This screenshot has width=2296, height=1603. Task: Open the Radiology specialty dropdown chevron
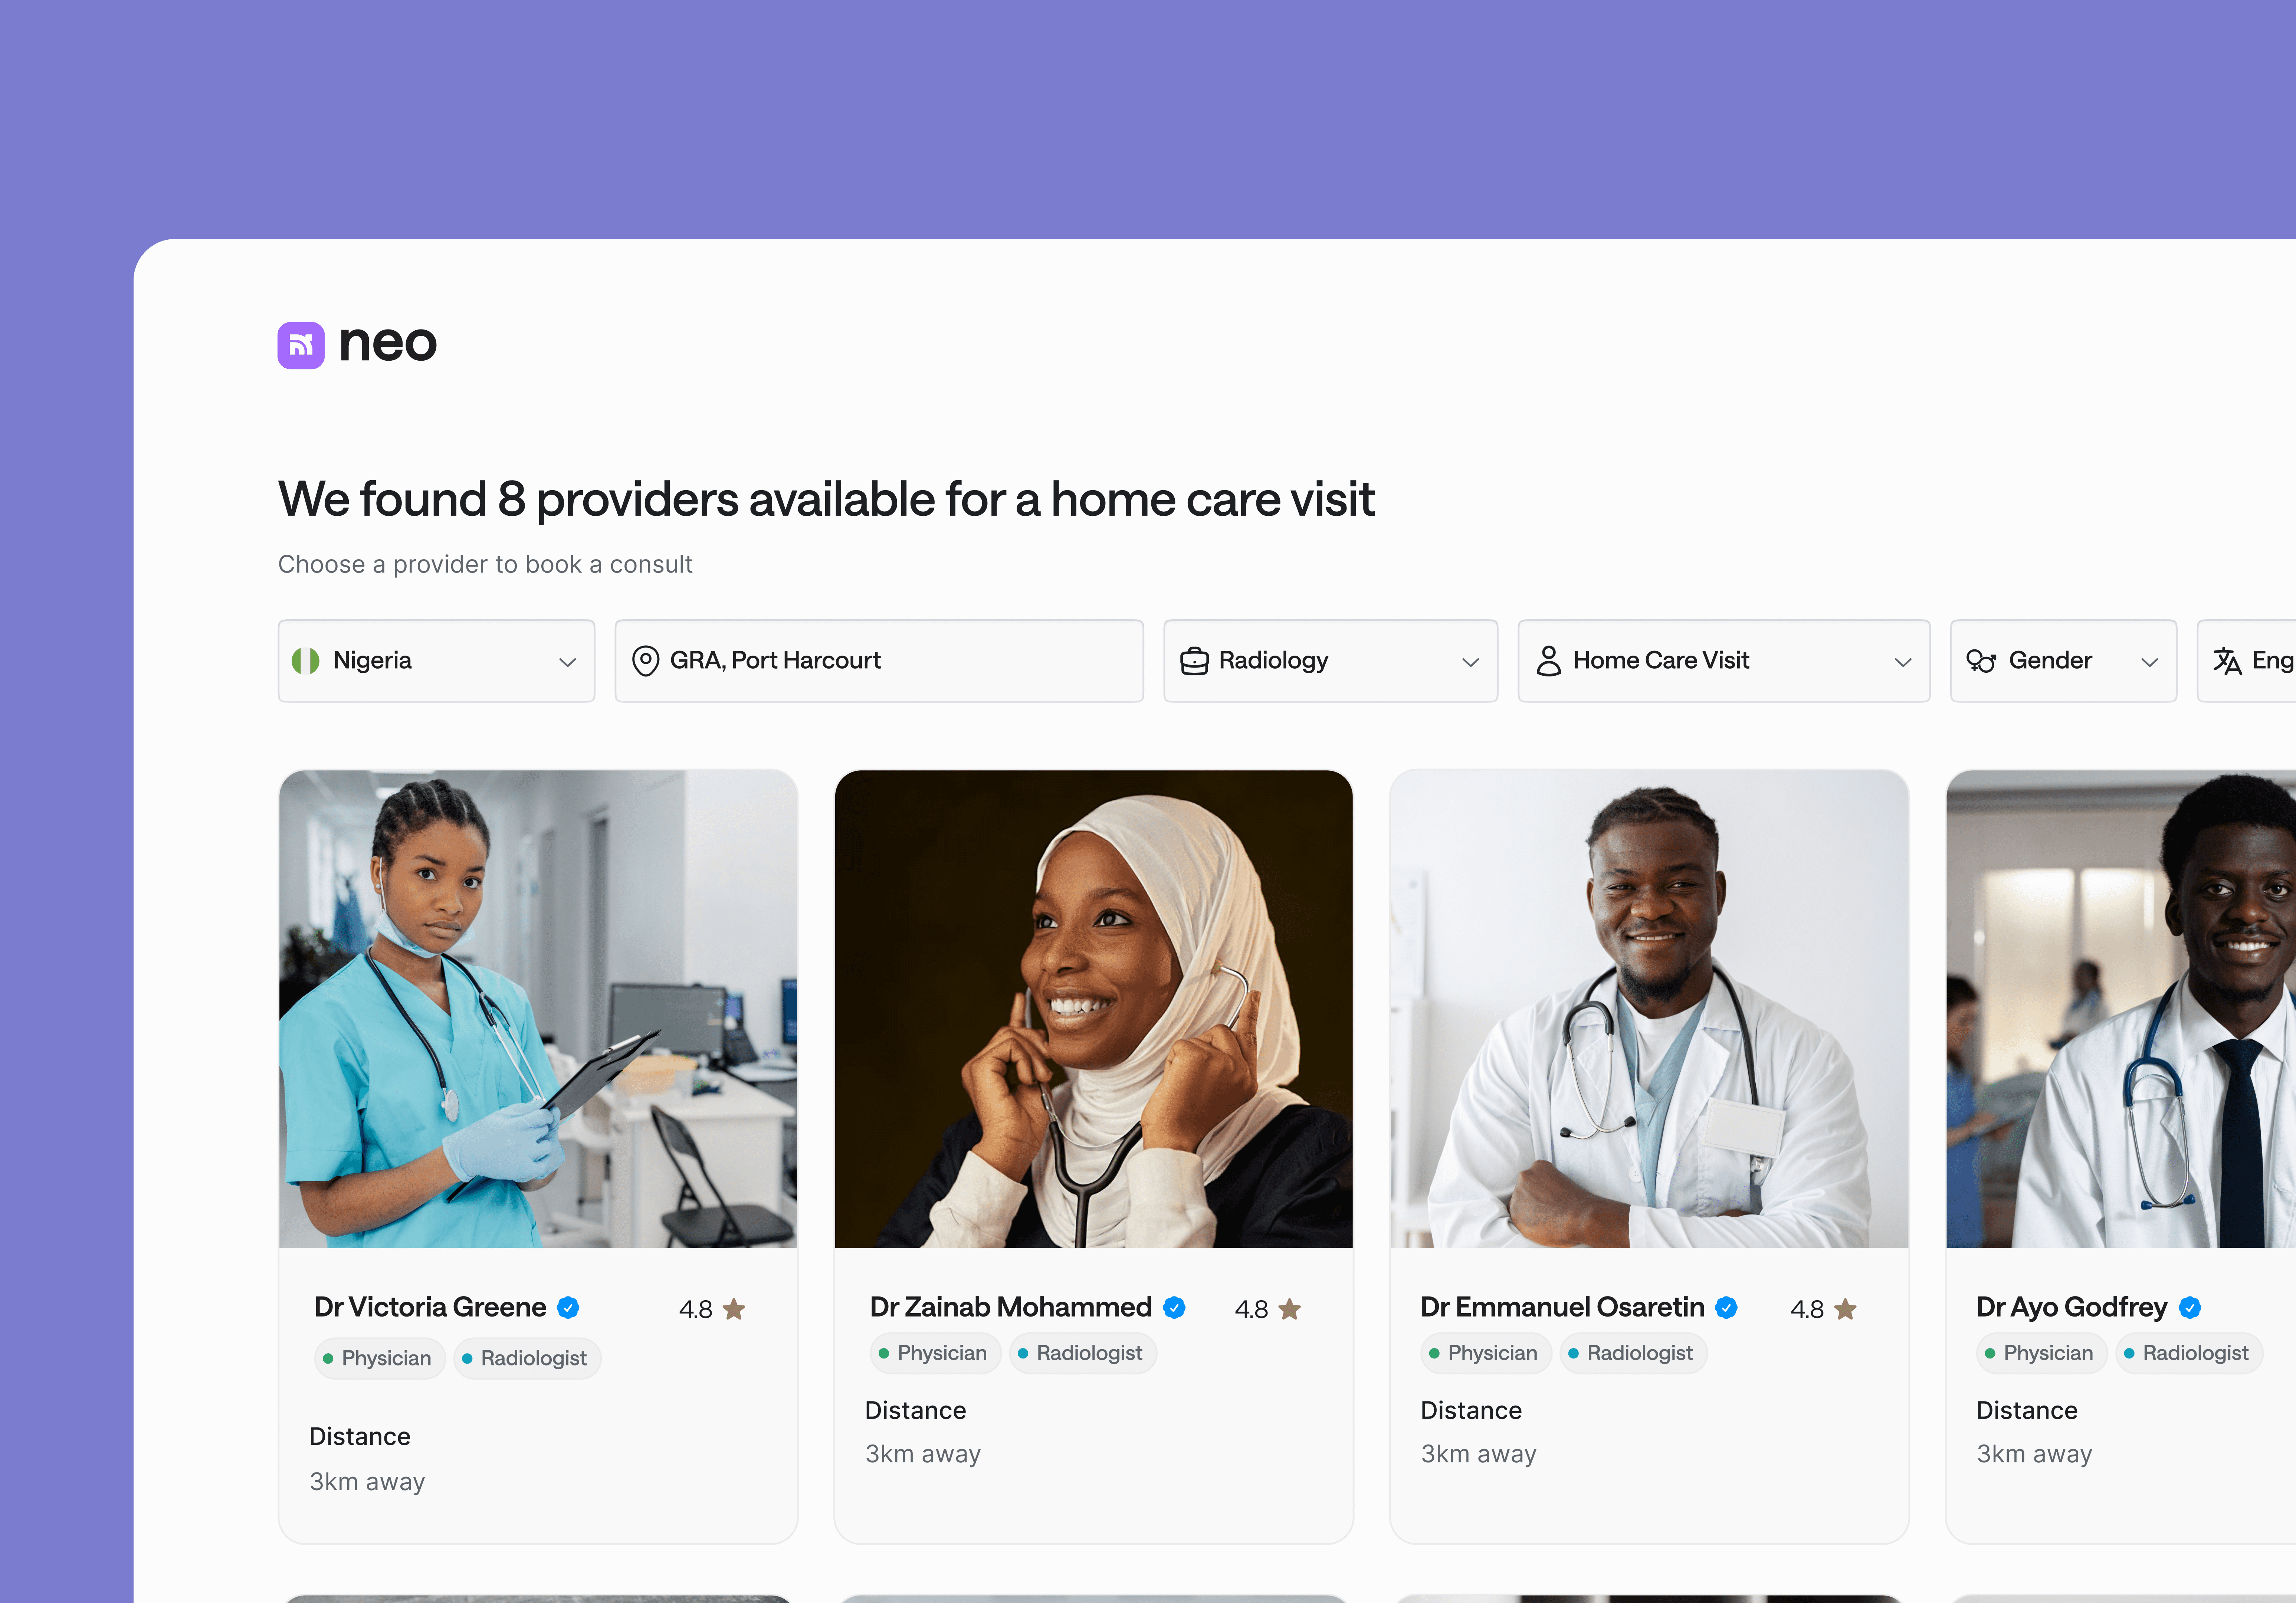point(1470,662)
